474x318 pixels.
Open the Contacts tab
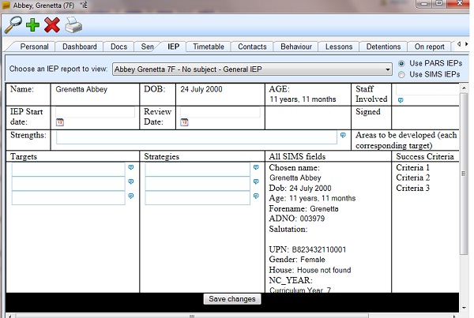click(252, 47)
